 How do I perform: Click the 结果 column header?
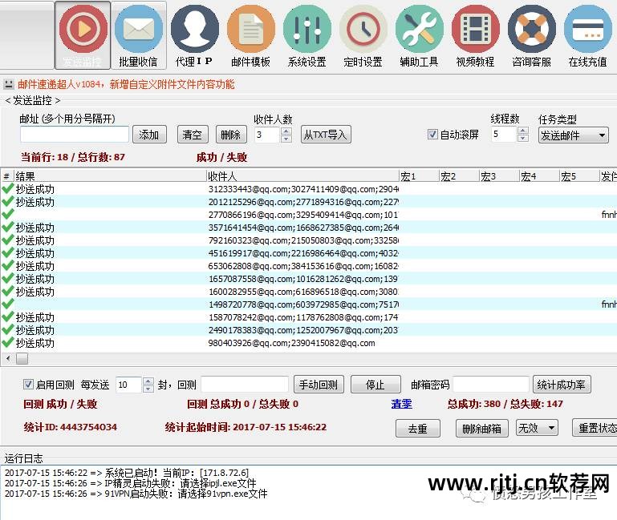tap(110, 176)
